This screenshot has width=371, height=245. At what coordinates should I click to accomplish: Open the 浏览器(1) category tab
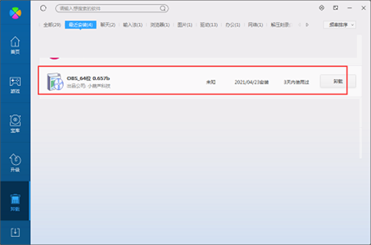(x=160, y=25)
